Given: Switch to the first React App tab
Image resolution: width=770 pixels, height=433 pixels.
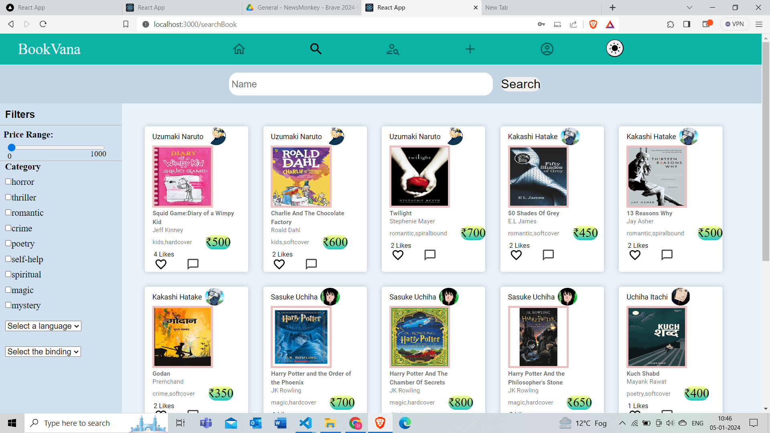Looking at the screenshot, I should 61,8.
